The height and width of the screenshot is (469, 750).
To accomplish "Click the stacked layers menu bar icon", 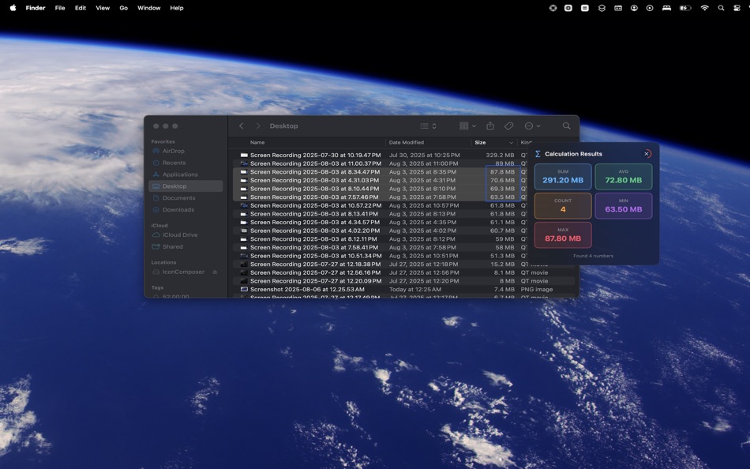I will pyautogui.click(x=602, y=8).
